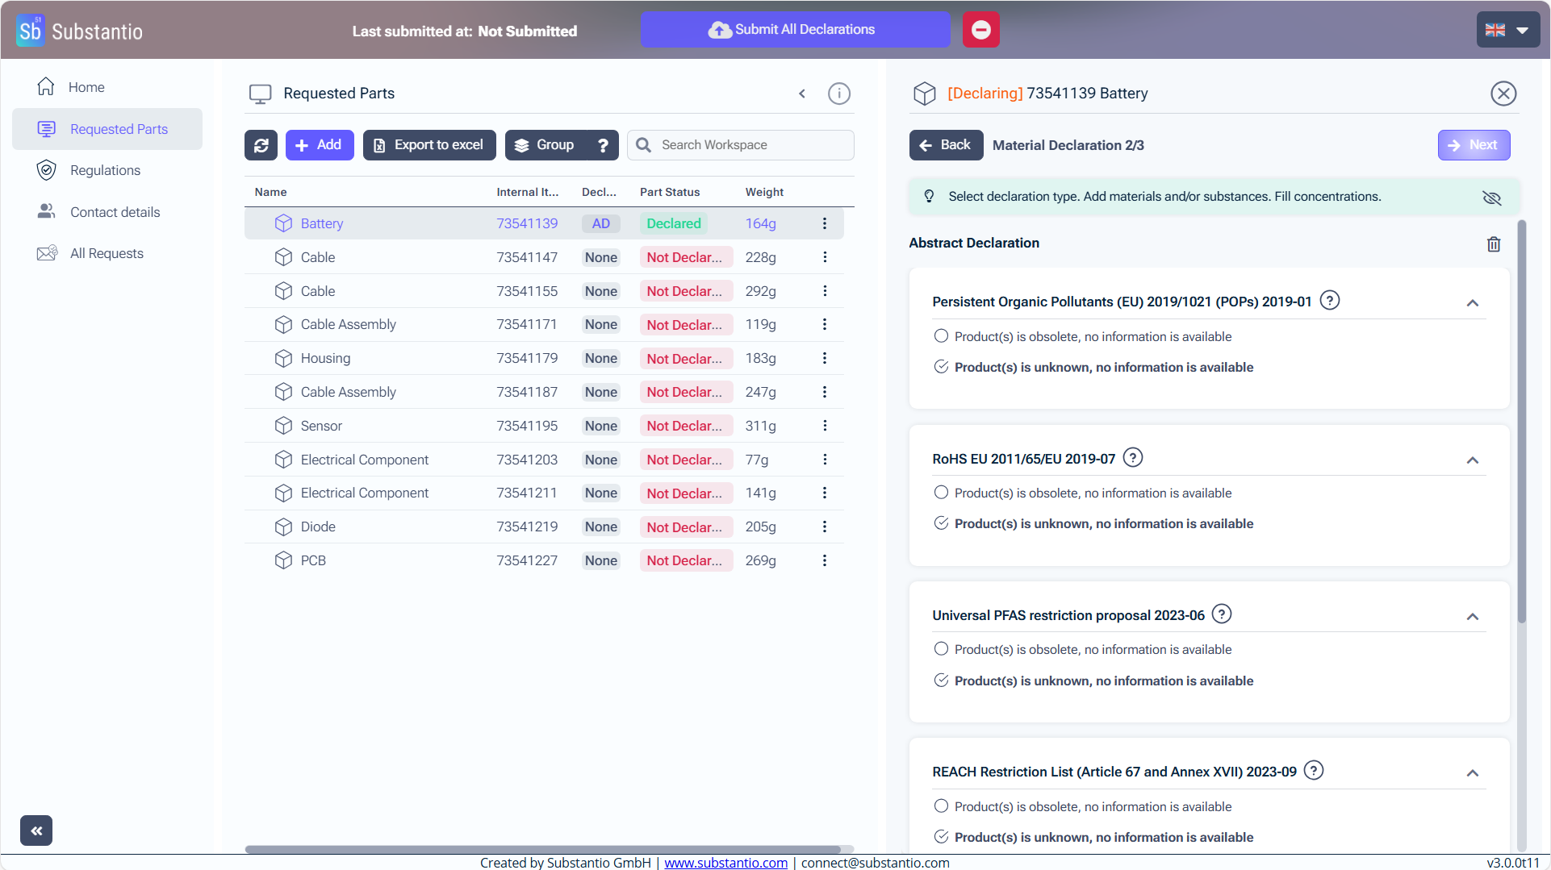Viewport: 1551px width, 870px height.
Task: Select obsolete option under Universal PFAS proposal
Action: click(x=941, y=649)
